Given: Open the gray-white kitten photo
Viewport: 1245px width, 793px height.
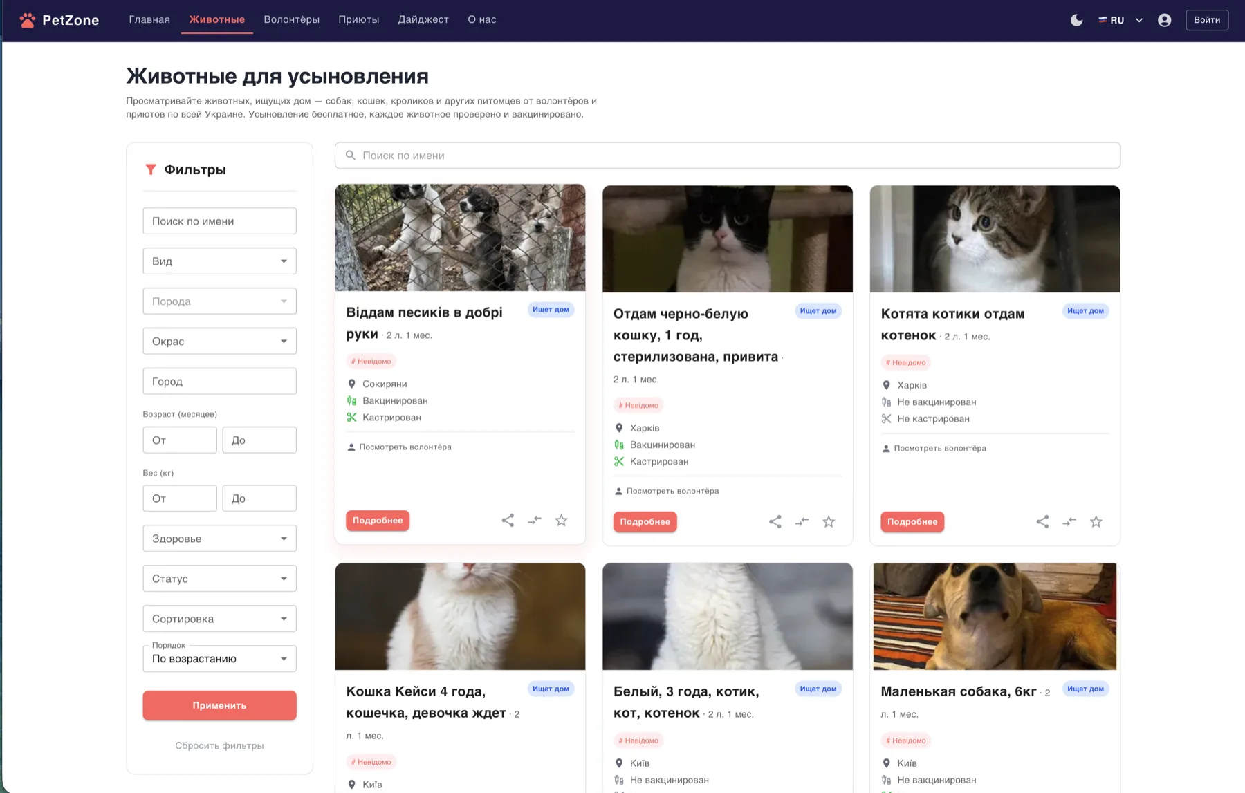Looking at the screenshot, I should click(x=995, y=239).
